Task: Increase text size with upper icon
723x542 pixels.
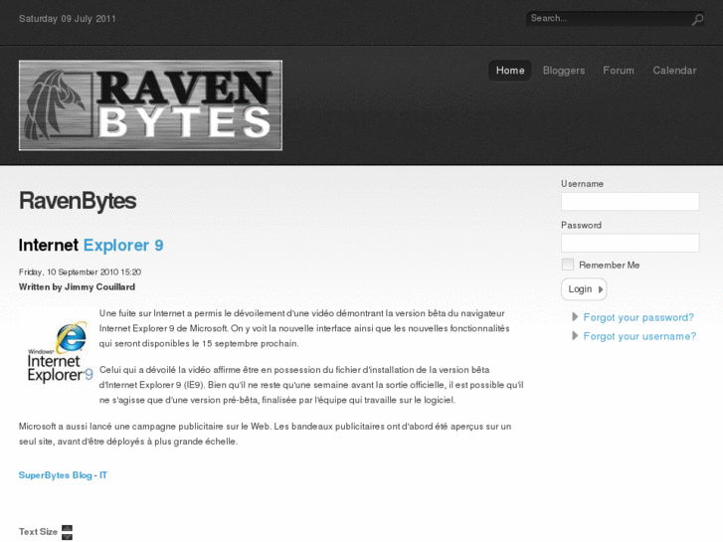Action: (x=67, y=528)
